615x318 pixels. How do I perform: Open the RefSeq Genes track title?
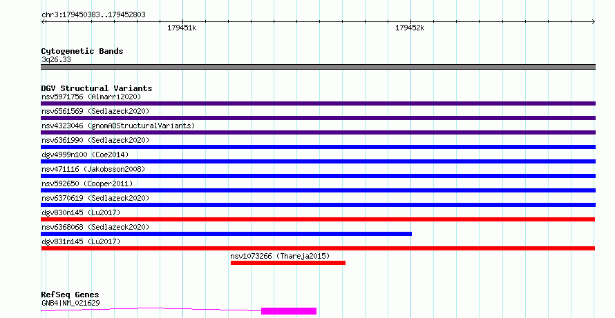[x=70, y=295]
